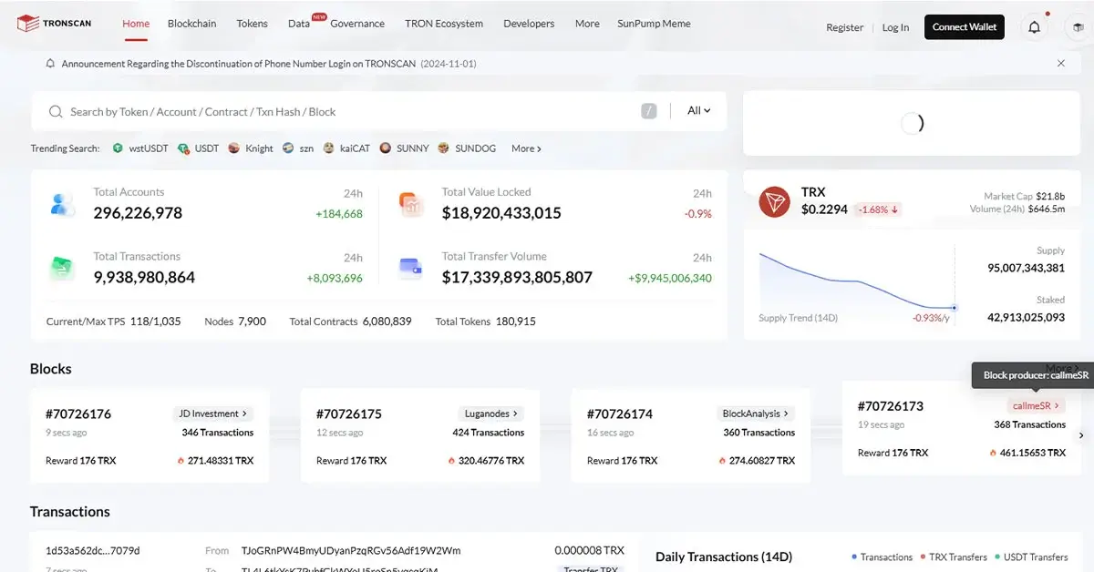Click 360 Transactions in block 70726174

click(x=759, y=433)
